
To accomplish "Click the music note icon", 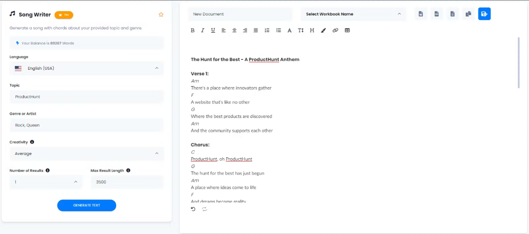I will coord(13,14).
